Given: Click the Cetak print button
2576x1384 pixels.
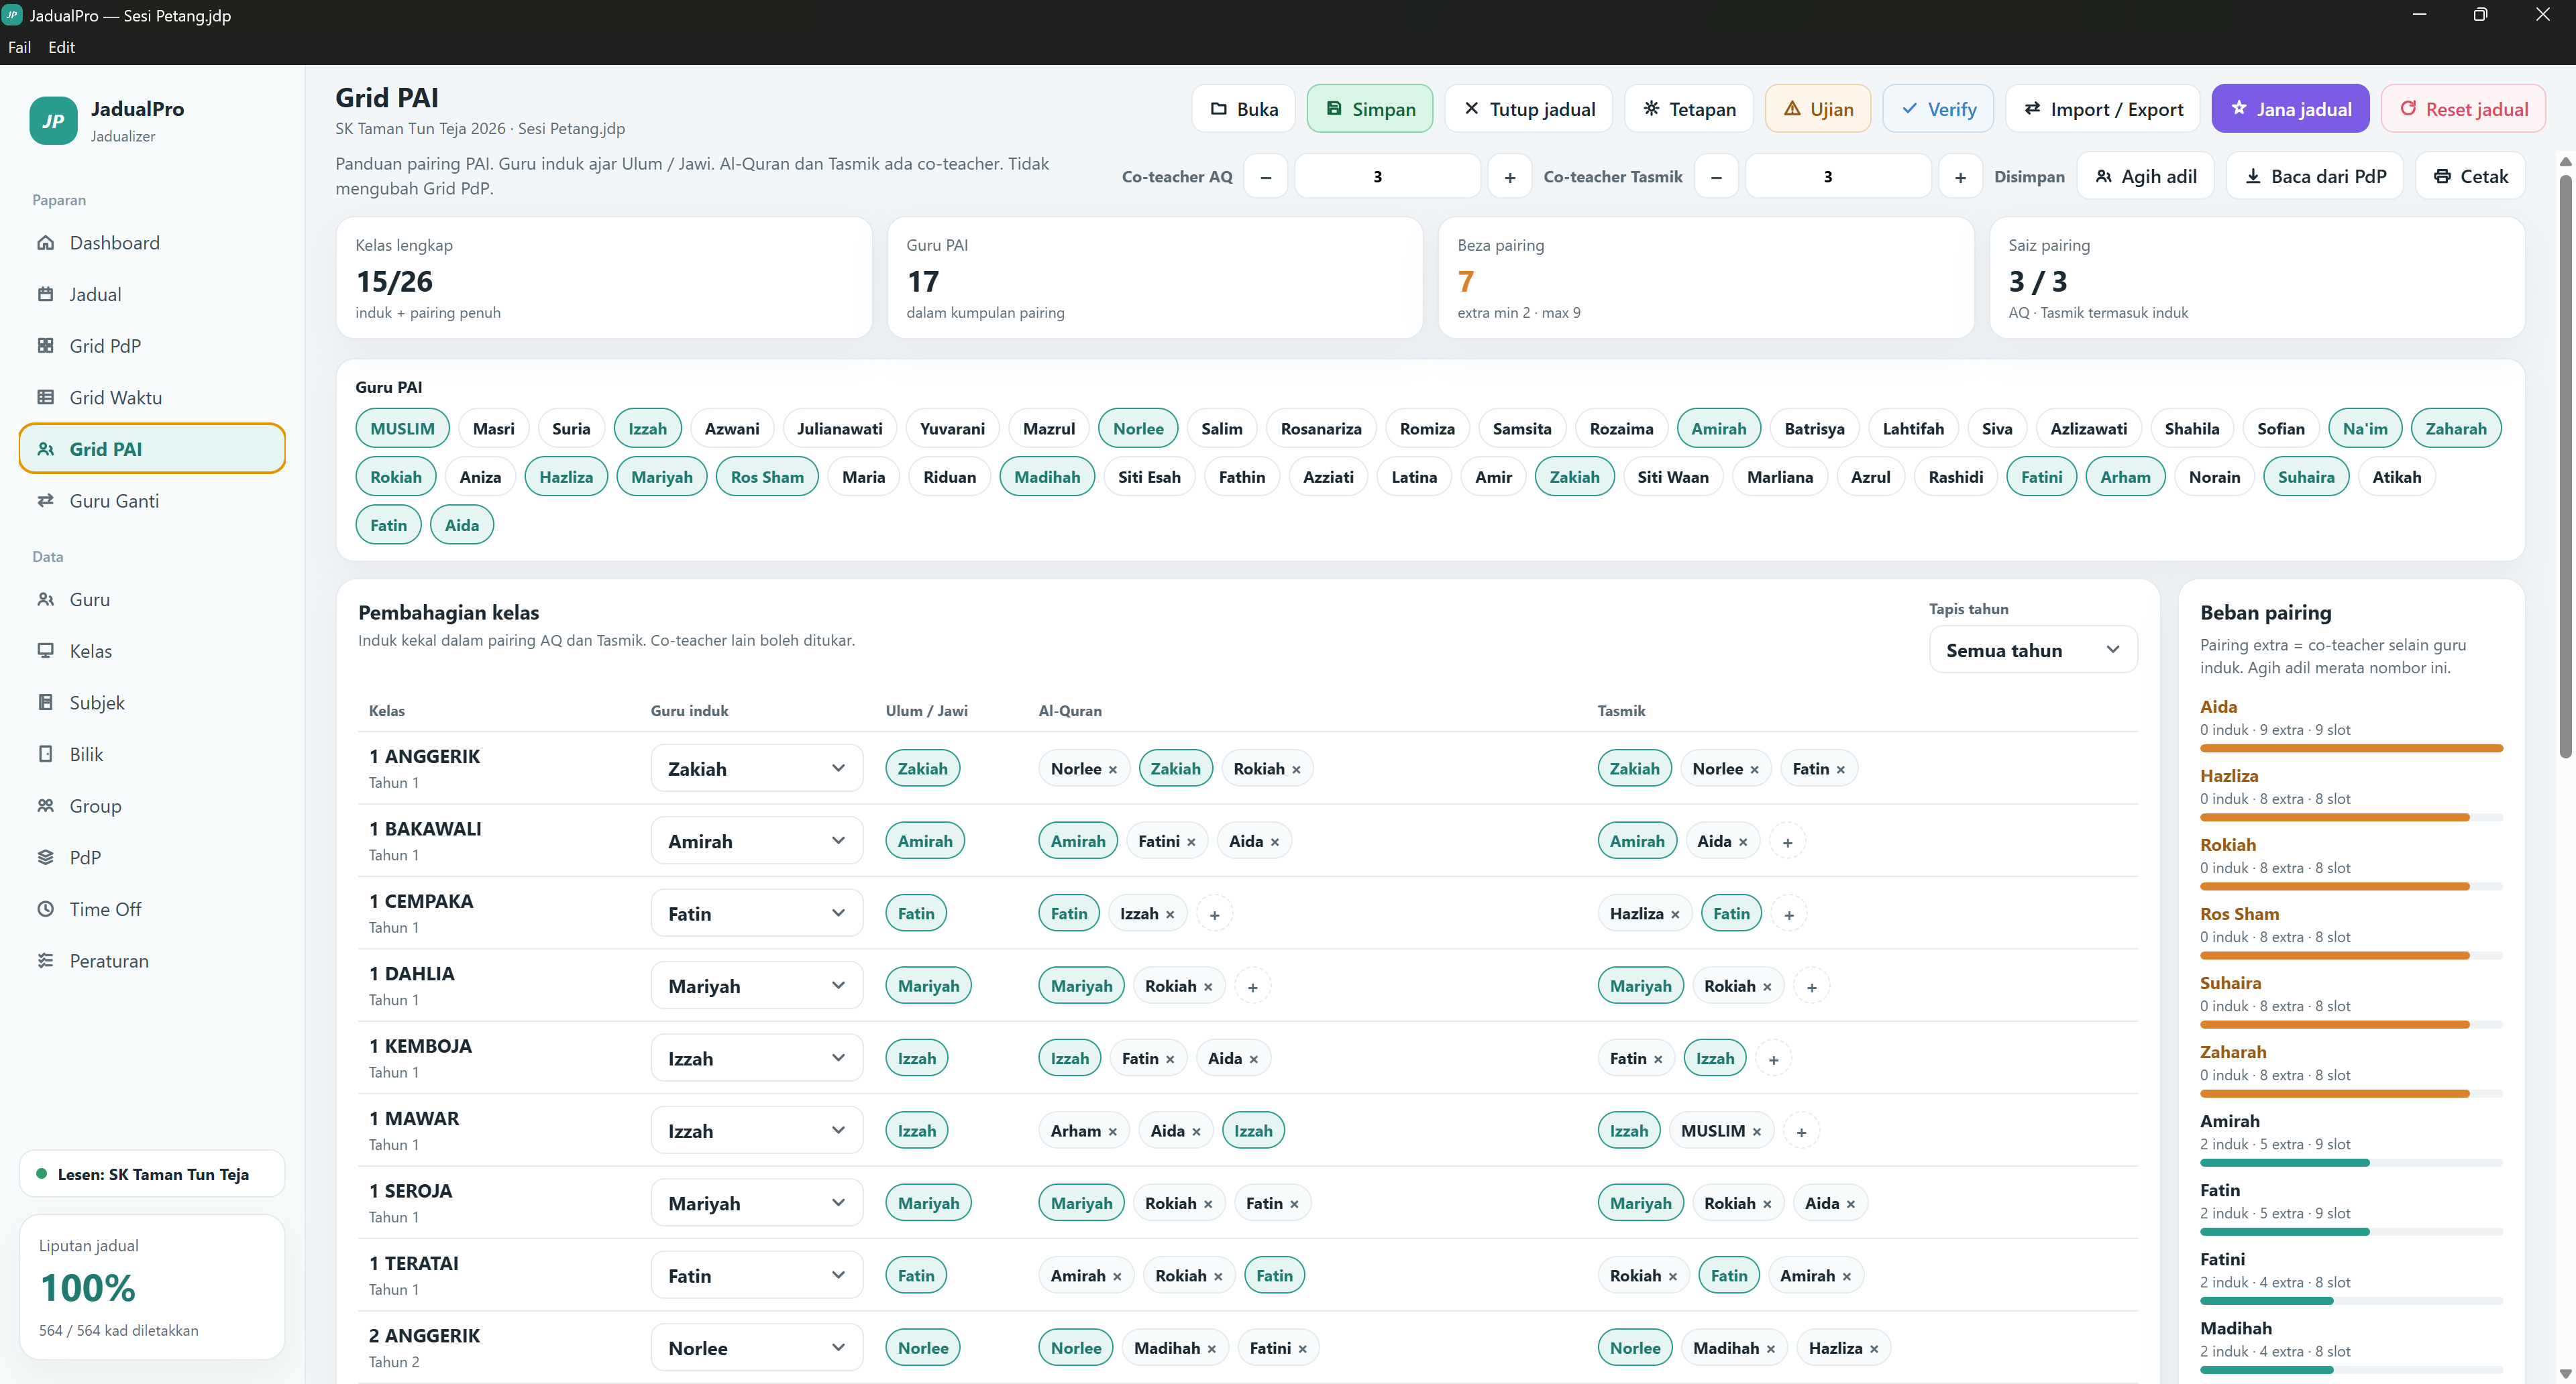Looking at the screenshot, I should tap(2470, 177).
